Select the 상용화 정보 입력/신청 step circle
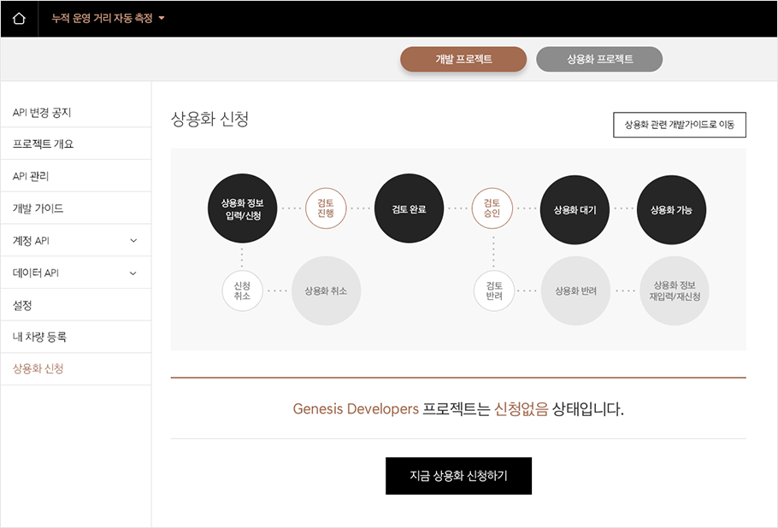Image resolution: width=778 pixels, height=528 pixels. click(242, 209)
